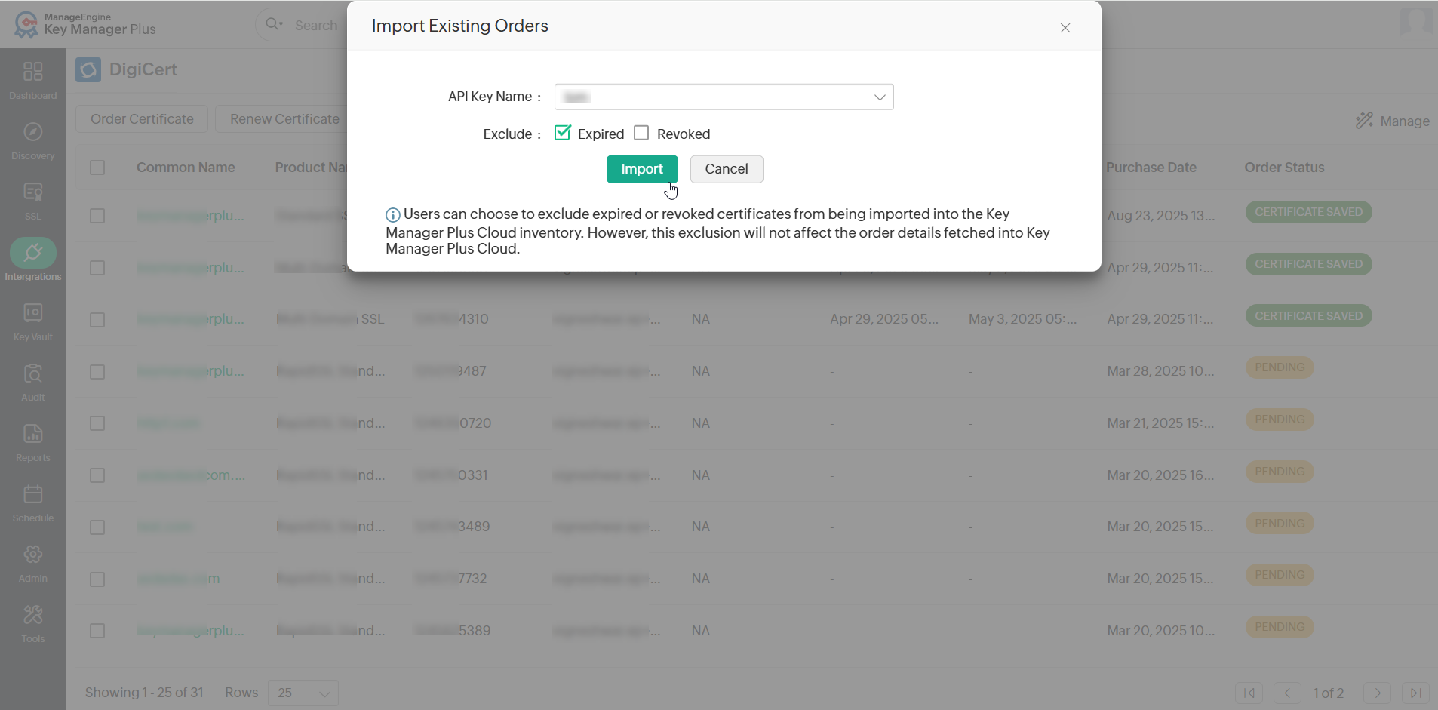Go to the next page arrow
This screenshot has width=1438, height=710.
1378,693
